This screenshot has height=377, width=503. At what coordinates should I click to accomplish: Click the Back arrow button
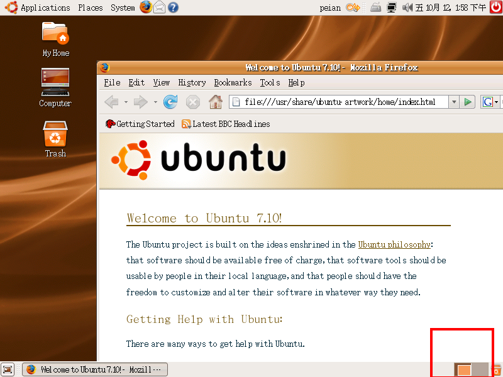[x=112, y=102]
